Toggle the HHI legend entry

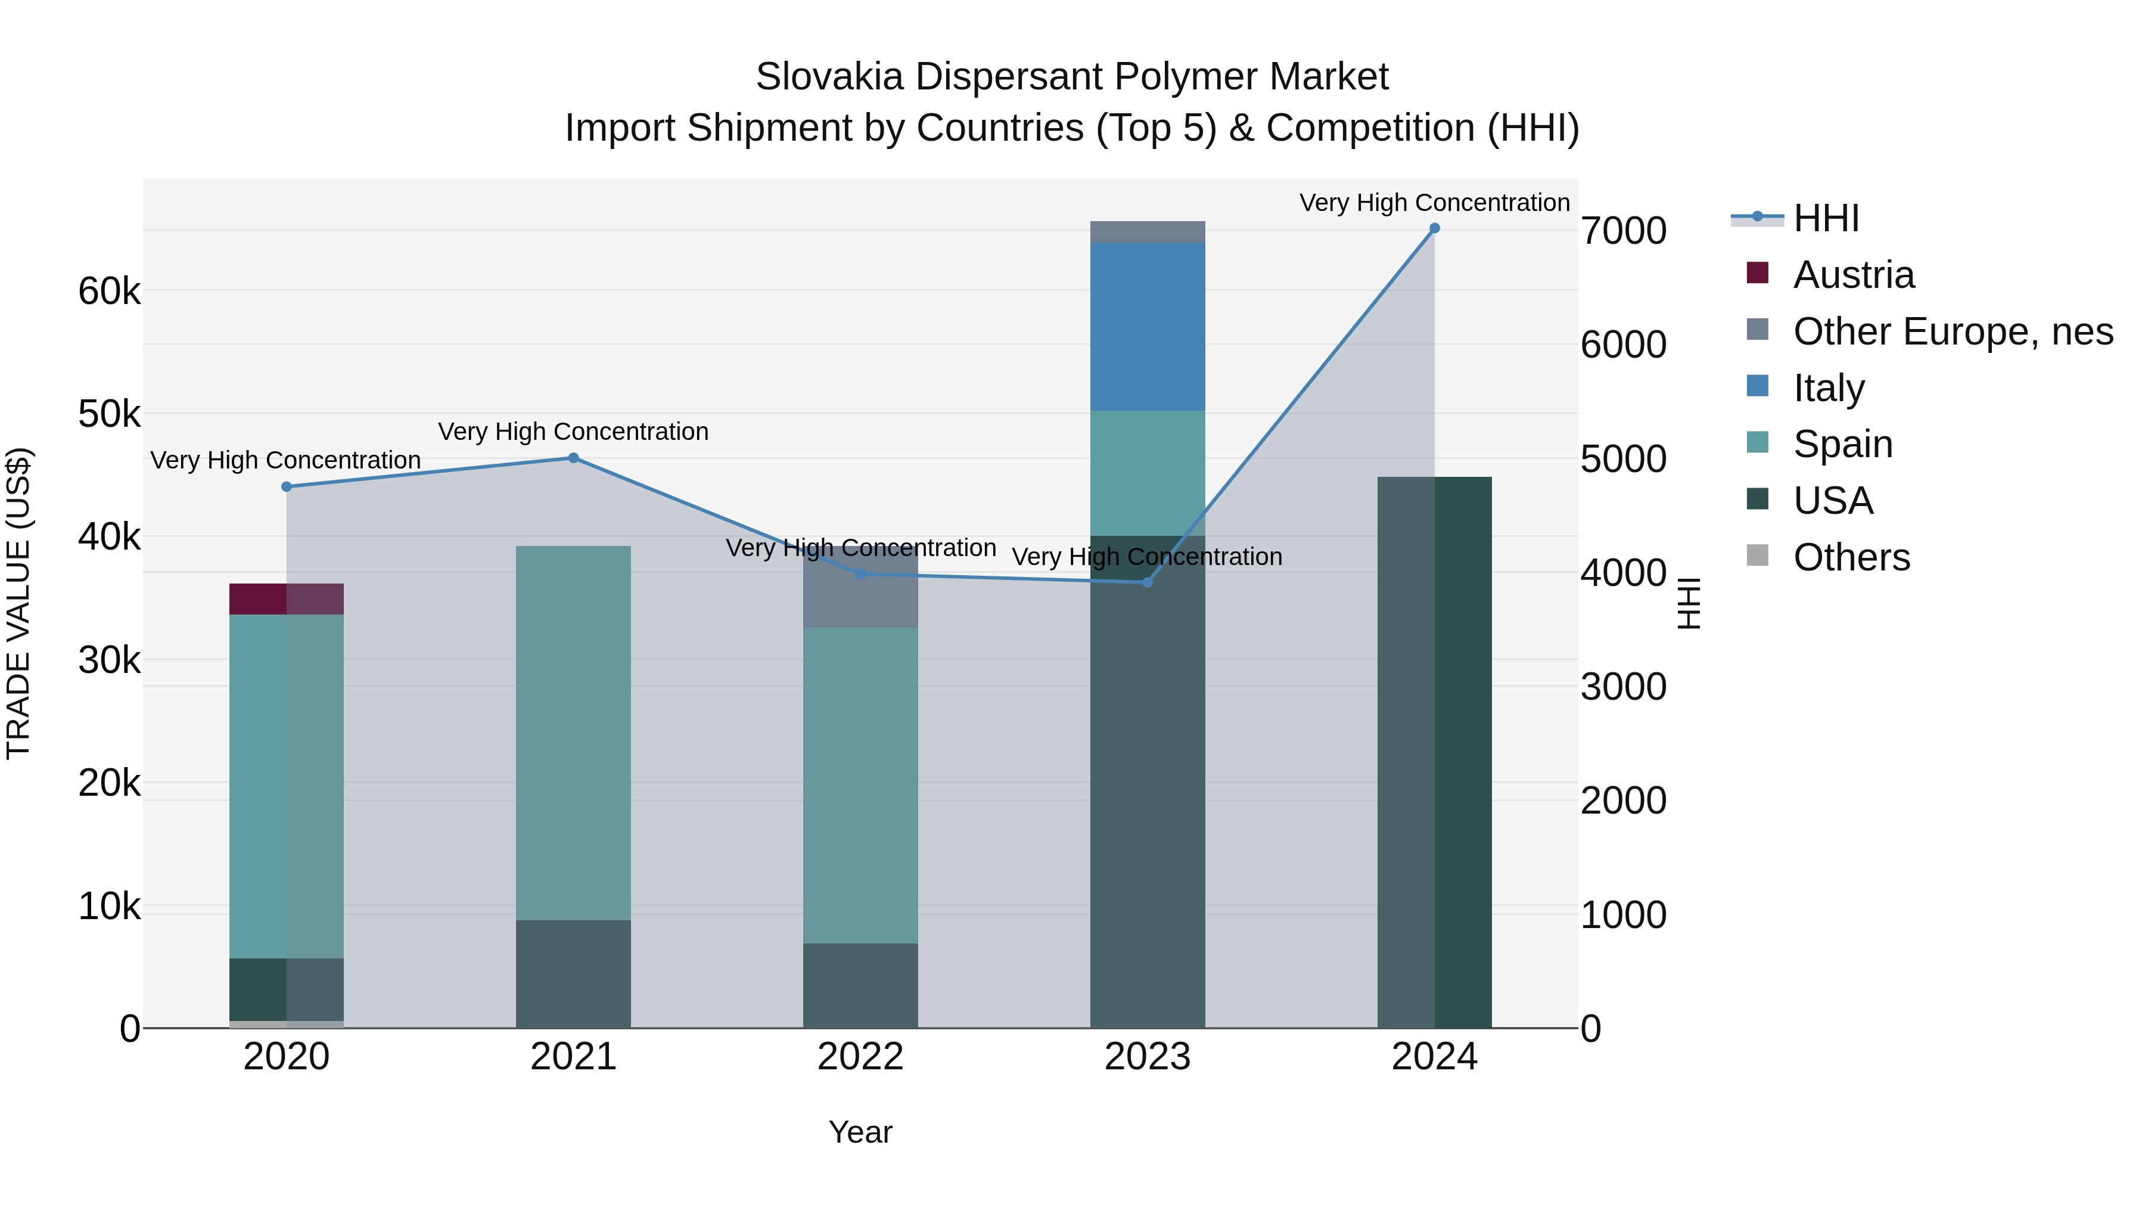1795,218
